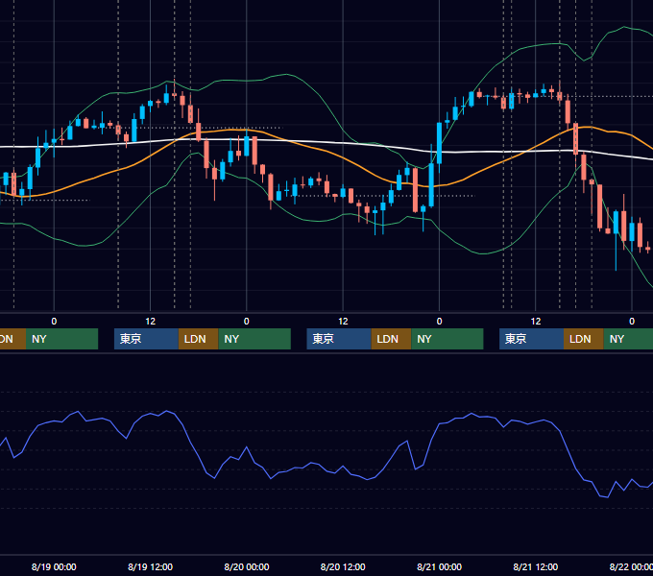653x576 pixels.
Task: Select the 東京 session block on 8/21
Action: 531,339
